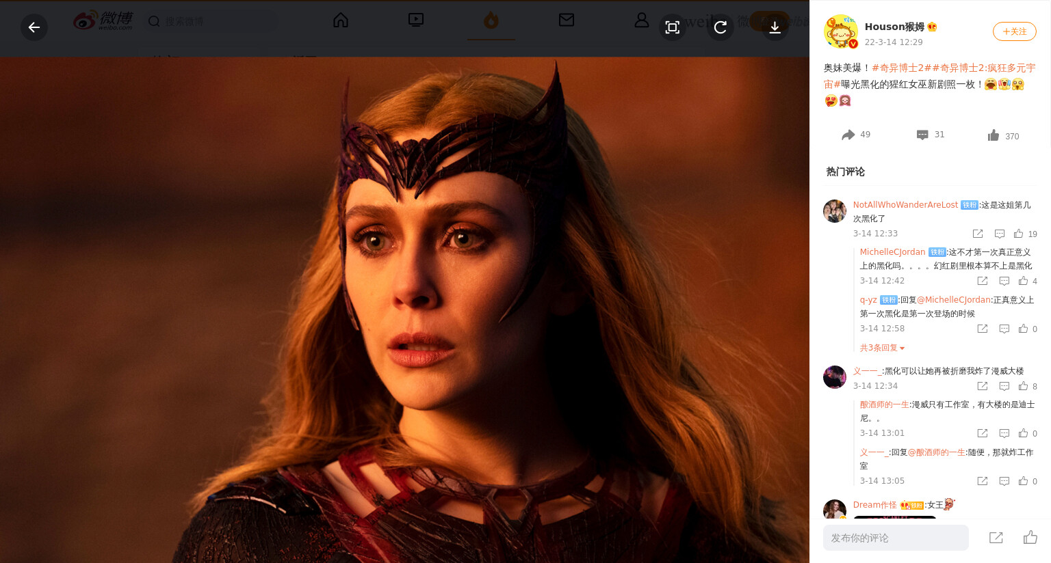The image size is (1051, 563).
Task: Open the hot trending flame icon
Action: pyautogui.click(x=491, y=20)
